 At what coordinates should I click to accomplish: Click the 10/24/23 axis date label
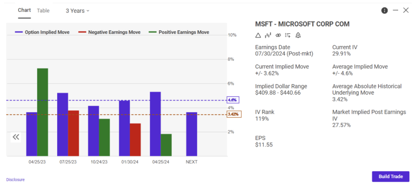tap(99, 162)
